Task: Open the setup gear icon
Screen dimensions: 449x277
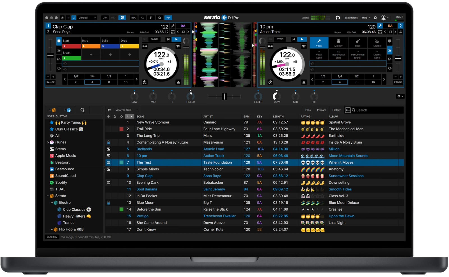Action: 375,18
